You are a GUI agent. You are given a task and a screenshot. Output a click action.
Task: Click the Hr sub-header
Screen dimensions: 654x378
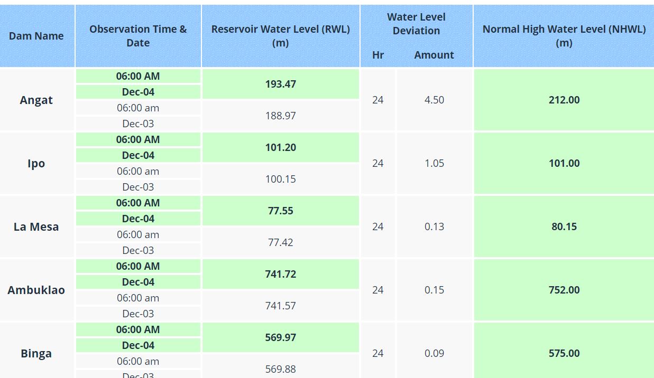[377, 55]
